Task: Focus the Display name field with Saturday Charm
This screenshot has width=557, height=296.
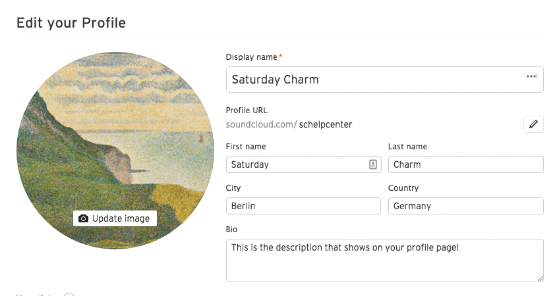Action: coord(385,80)
